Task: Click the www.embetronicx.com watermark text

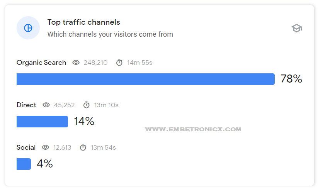Action: (193, 129)
